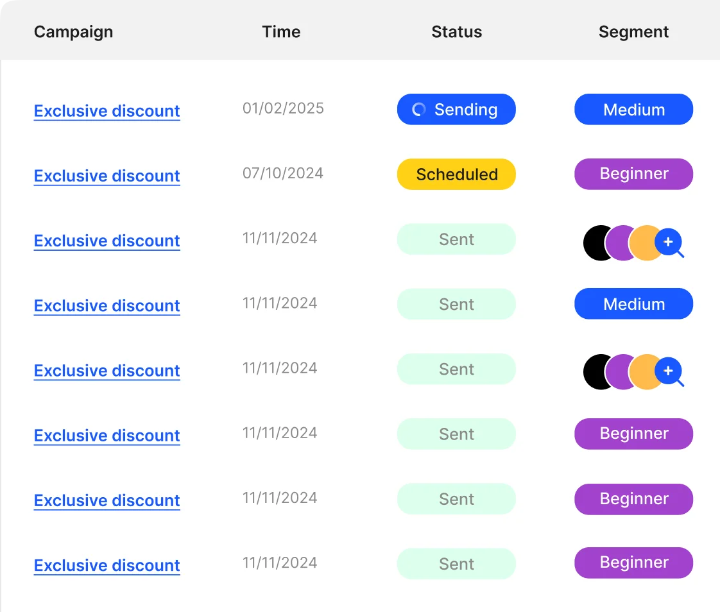Click the Medium segment badge in the Sending row

pos(633,110)
